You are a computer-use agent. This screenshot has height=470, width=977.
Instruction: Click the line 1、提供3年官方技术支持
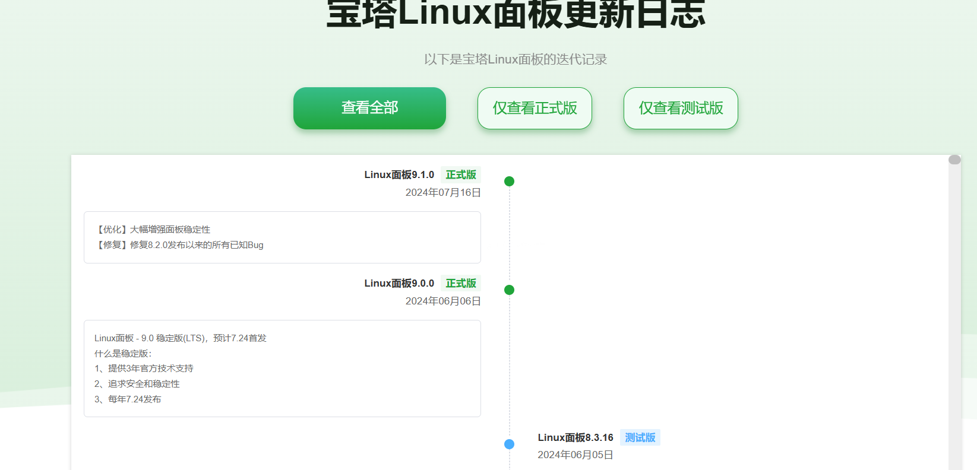pos(144,368)
